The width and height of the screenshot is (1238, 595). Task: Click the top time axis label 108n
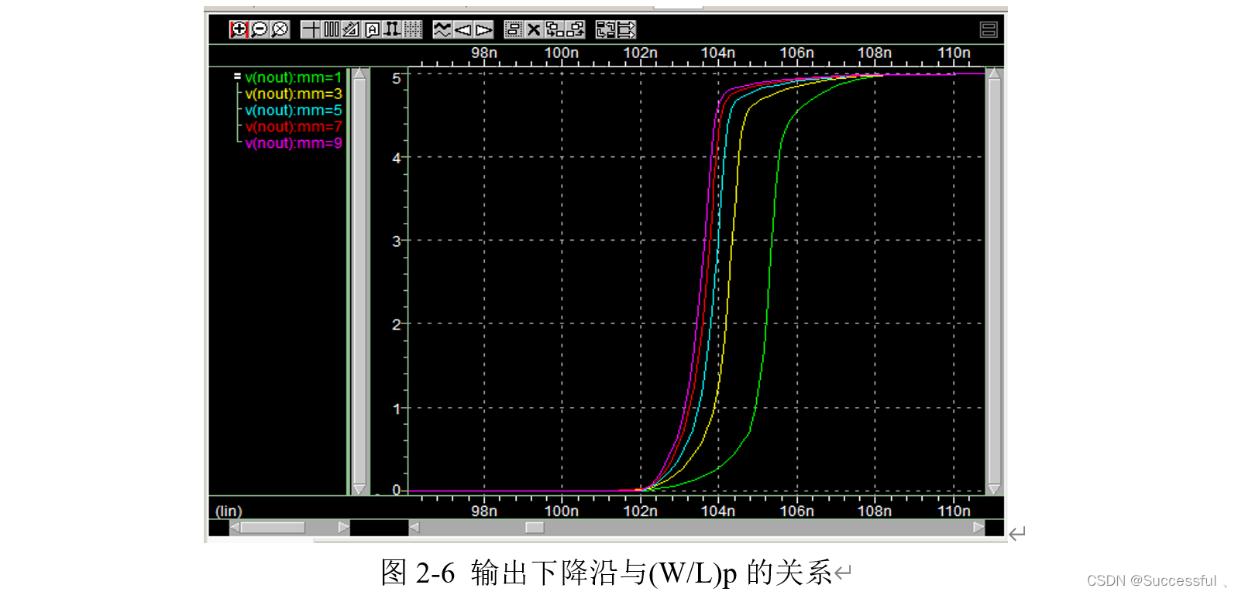(875, 53)
